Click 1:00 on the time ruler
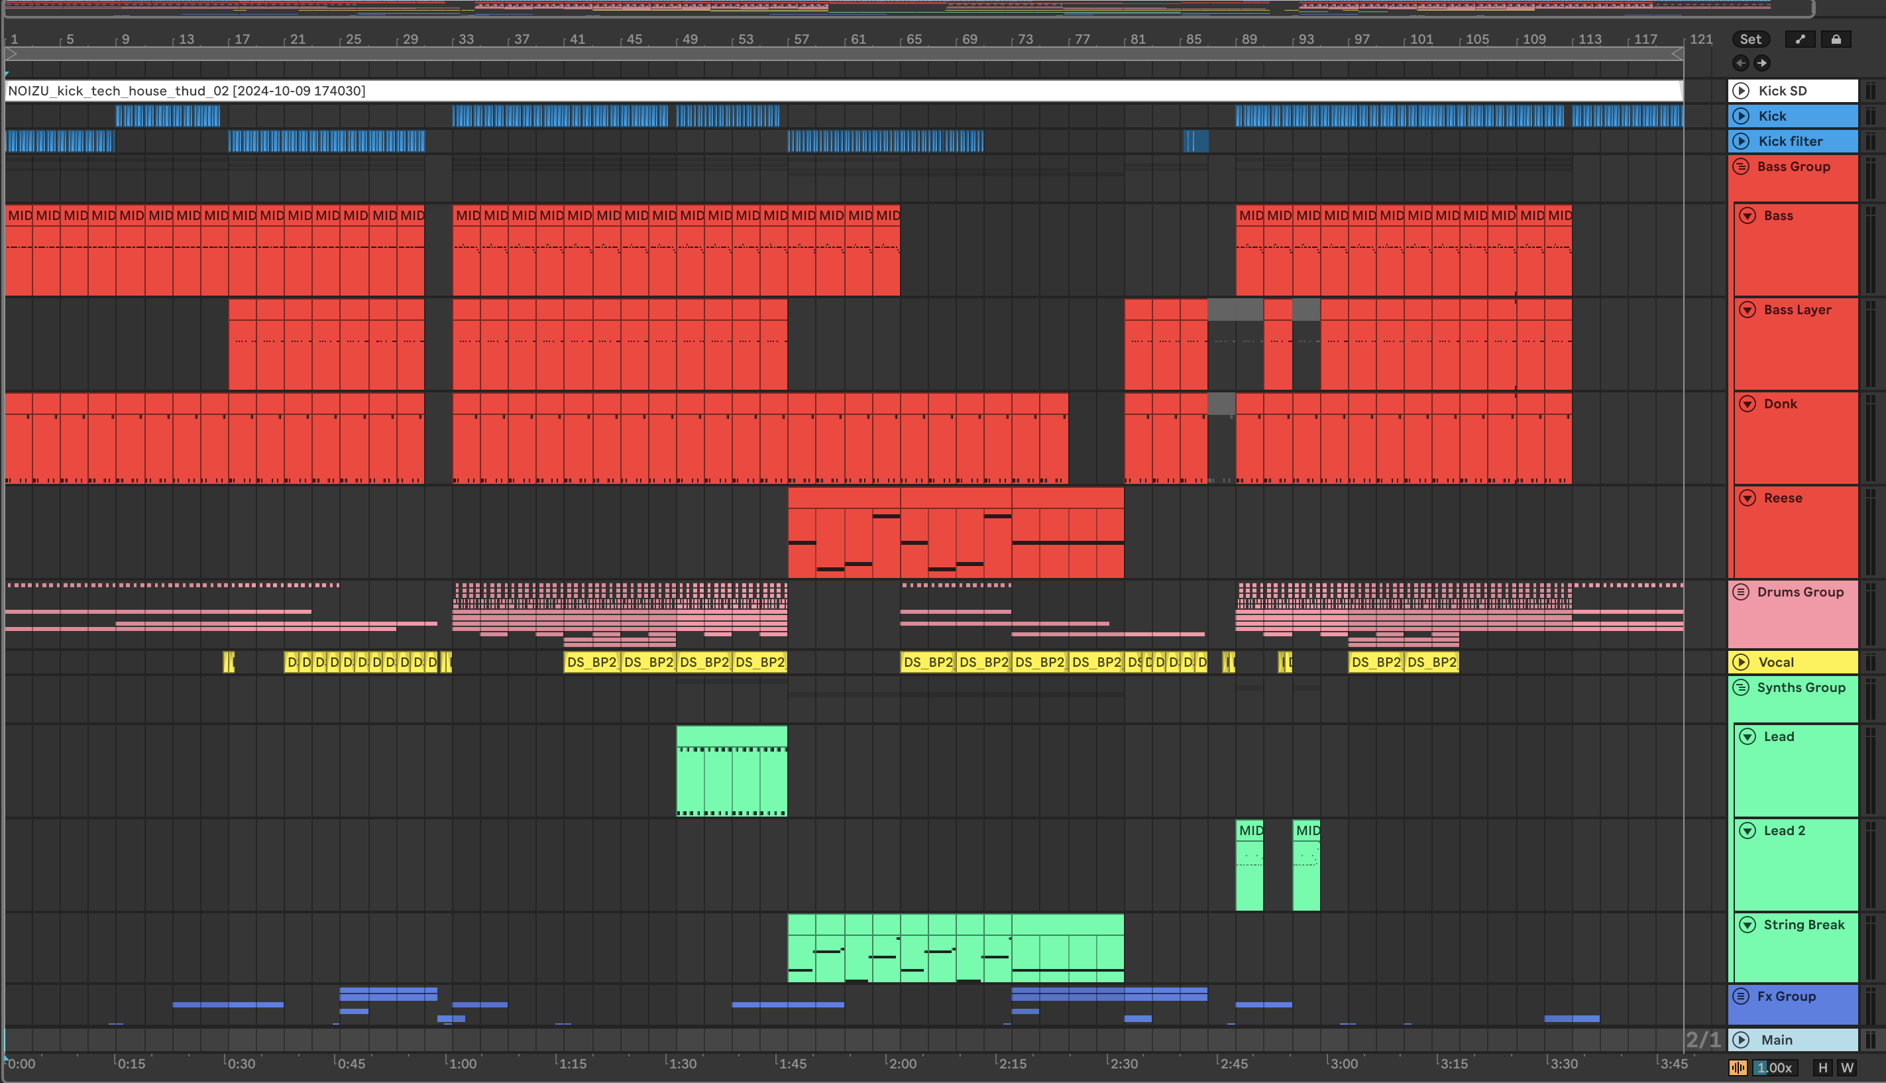 click(463, 1064)
